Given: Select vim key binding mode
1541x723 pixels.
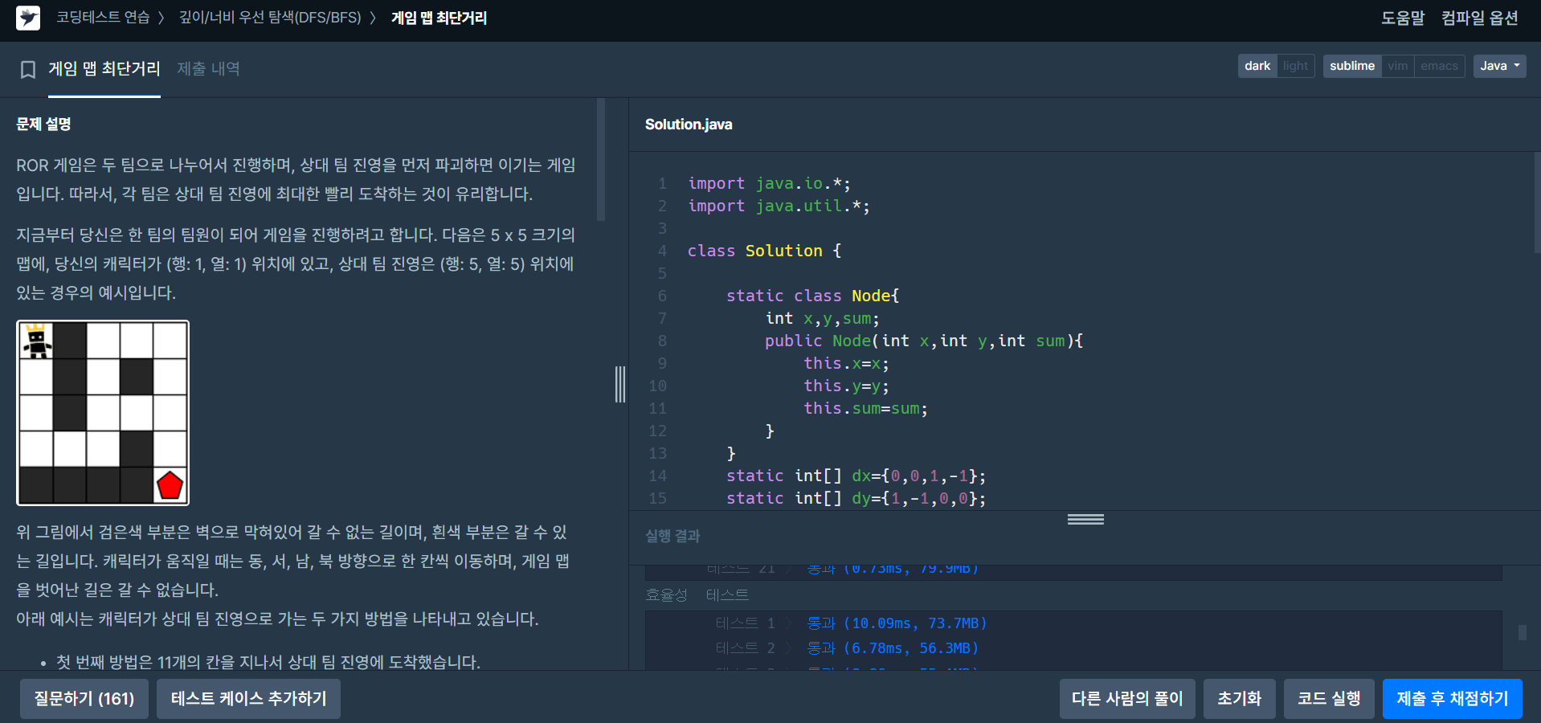Looking at the screenshot, I should click(1398, 66).
